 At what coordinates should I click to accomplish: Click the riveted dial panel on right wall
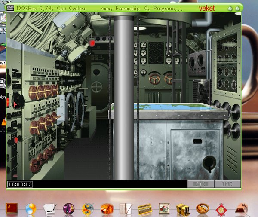(x=227, y=63)
